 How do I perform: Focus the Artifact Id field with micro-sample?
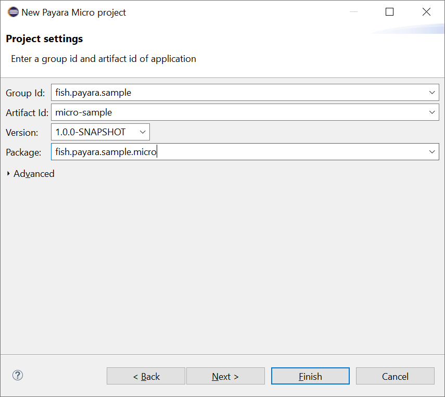pyautogui.click(x=239, y=112)
